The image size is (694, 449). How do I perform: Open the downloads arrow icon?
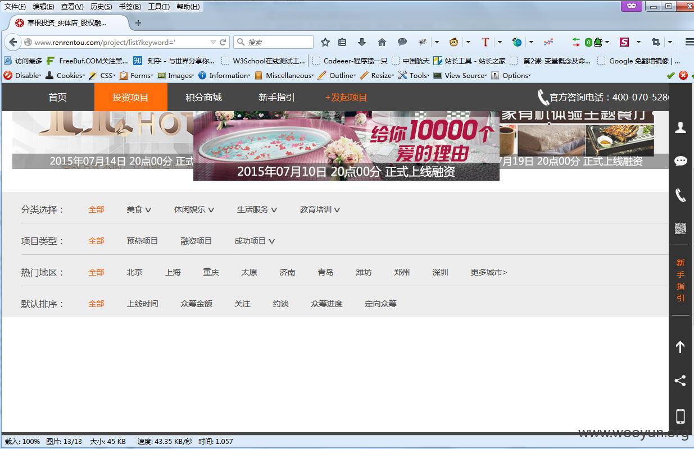(362, 42)
